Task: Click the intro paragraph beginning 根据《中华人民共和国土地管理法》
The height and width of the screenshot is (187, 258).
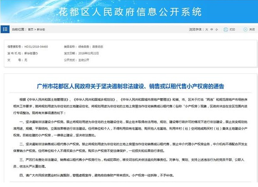Action: pyautogui.click(x=130, y=106)
